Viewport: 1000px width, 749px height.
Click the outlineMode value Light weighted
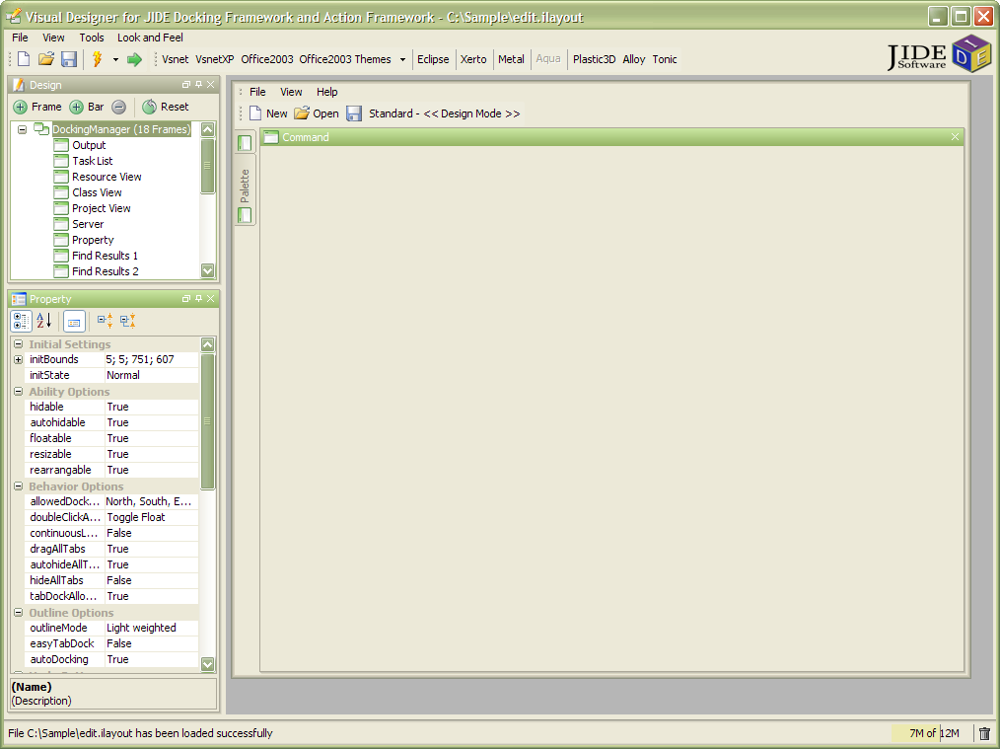point(151,628)
